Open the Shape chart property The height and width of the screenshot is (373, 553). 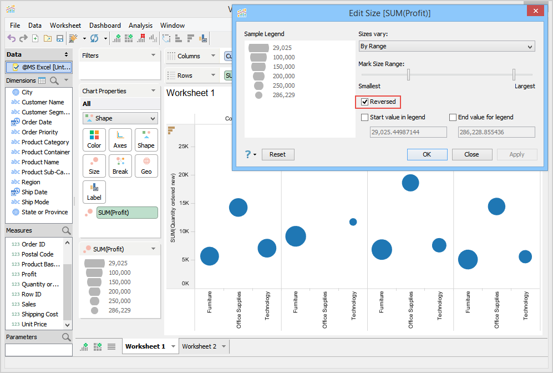pyautogui.click(x=146, y=140)
